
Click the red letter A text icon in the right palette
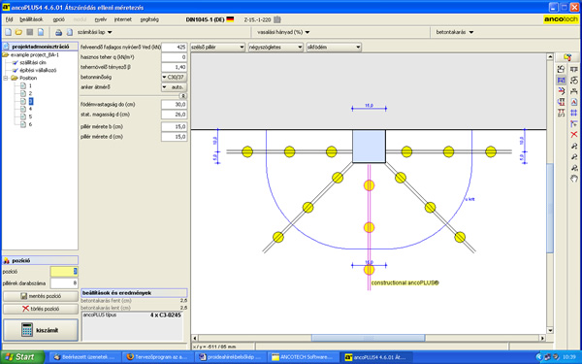point(574,102)
